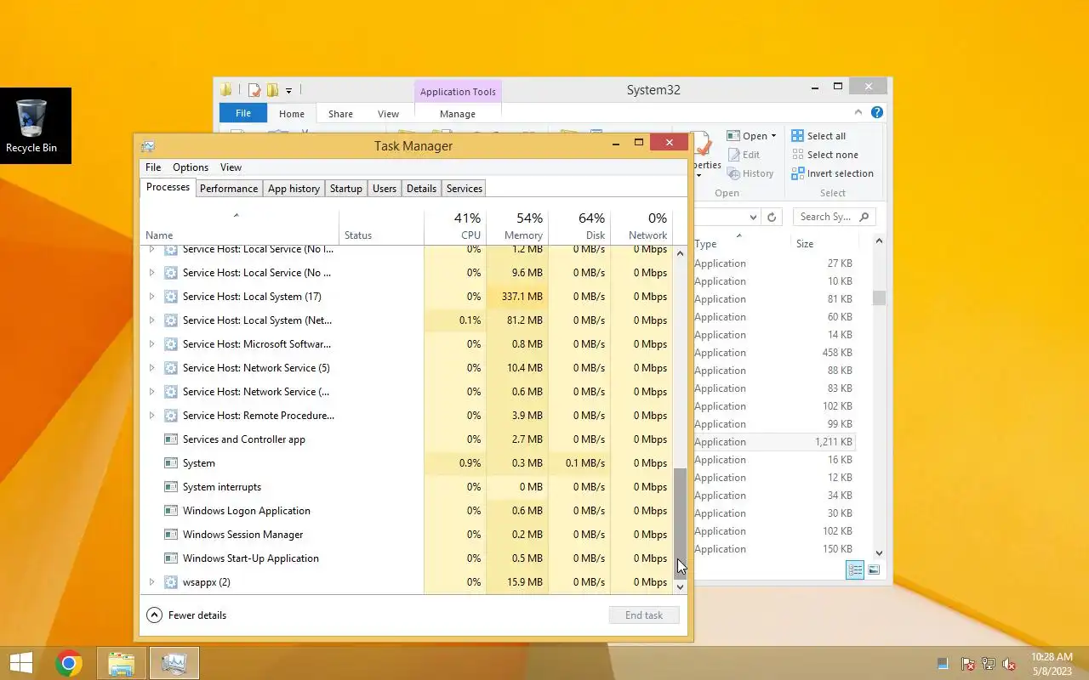Open the Windows Start button

20,663
